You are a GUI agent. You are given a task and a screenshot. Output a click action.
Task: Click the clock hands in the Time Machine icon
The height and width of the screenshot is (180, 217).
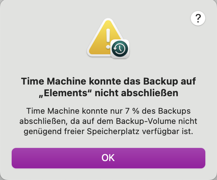coord(120,48)
